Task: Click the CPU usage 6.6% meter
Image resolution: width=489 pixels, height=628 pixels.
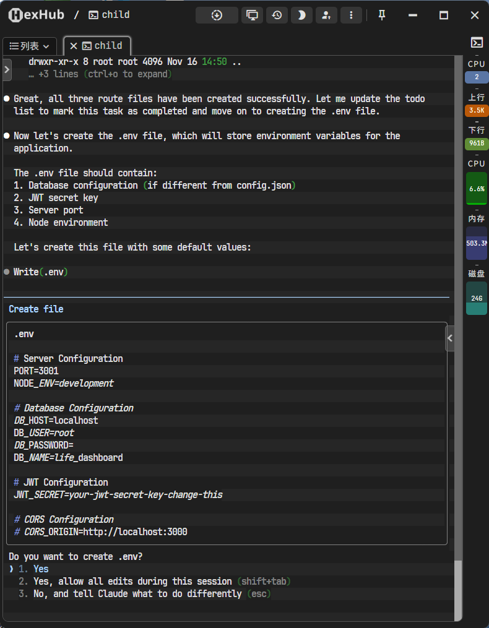Action: 477,189
